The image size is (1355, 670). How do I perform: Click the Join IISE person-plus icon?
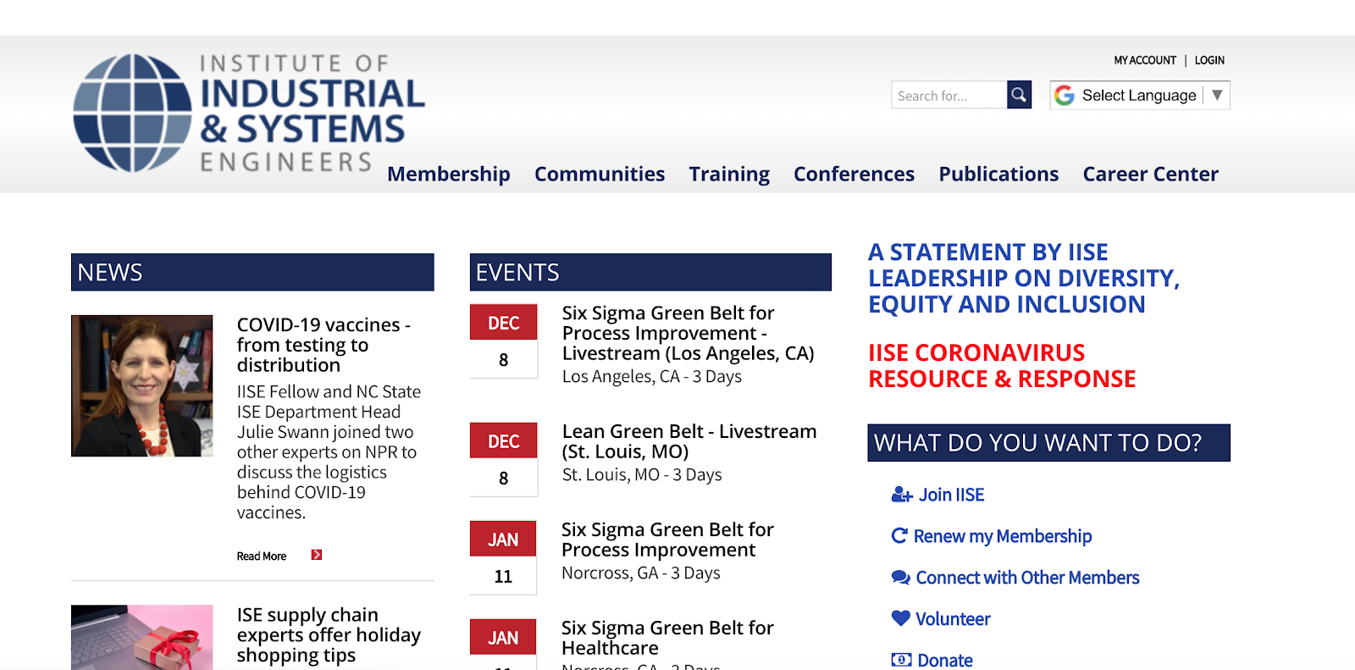[x=902, y=495]
